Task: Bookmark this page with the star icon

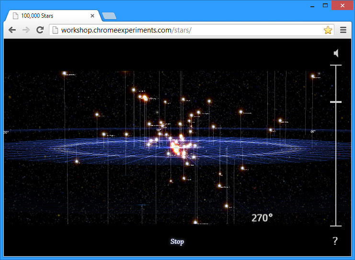Action: pos(328,30)
